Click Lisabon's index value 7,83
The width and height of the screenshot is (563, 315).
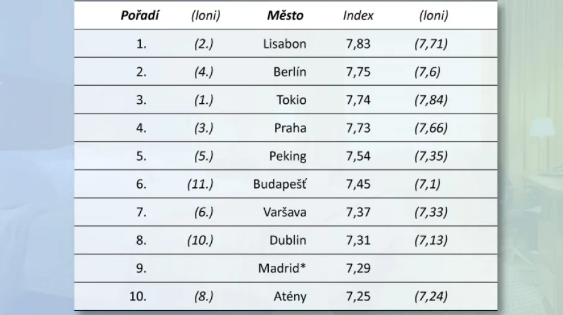358,44
